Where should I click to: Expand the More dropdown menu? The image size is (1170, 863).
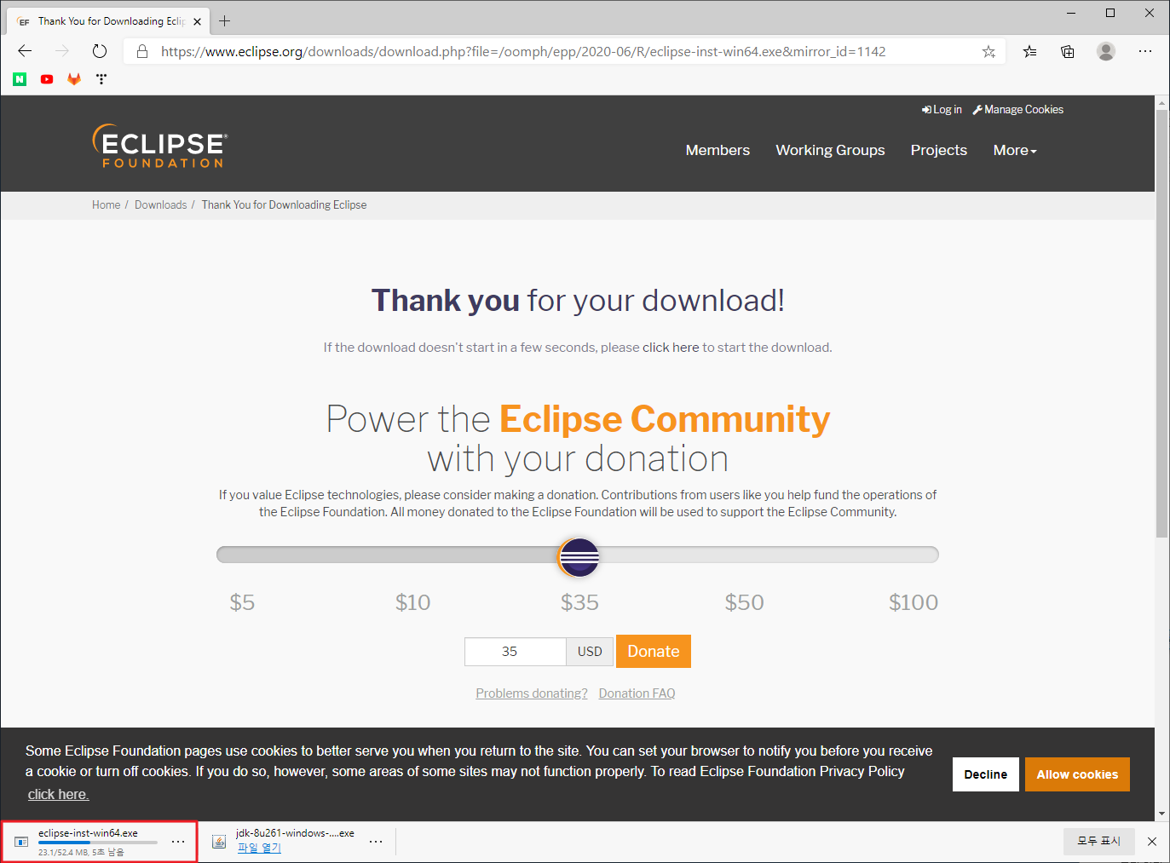pyautogui.click(x=1015, y=150)
